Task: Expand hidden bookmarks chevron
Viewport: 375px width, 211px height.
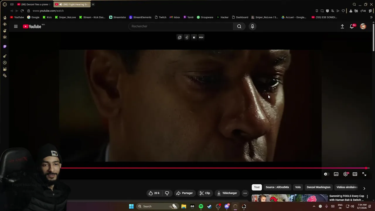Action: tap(371, 17)
